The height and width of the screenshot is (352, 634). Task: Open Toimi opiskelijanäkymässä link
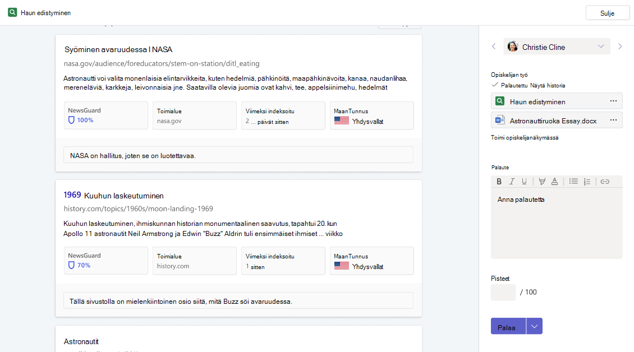point(525,138)
